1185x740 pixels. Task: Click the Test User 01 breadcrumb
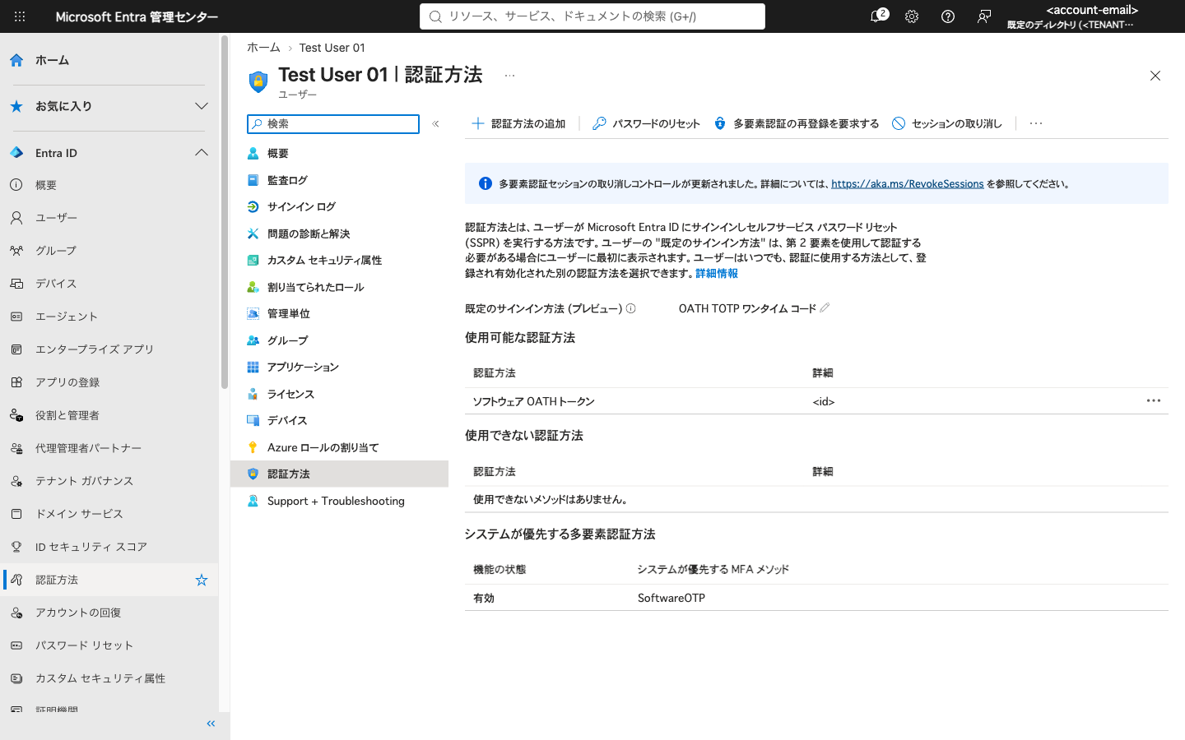coord(332,48)
